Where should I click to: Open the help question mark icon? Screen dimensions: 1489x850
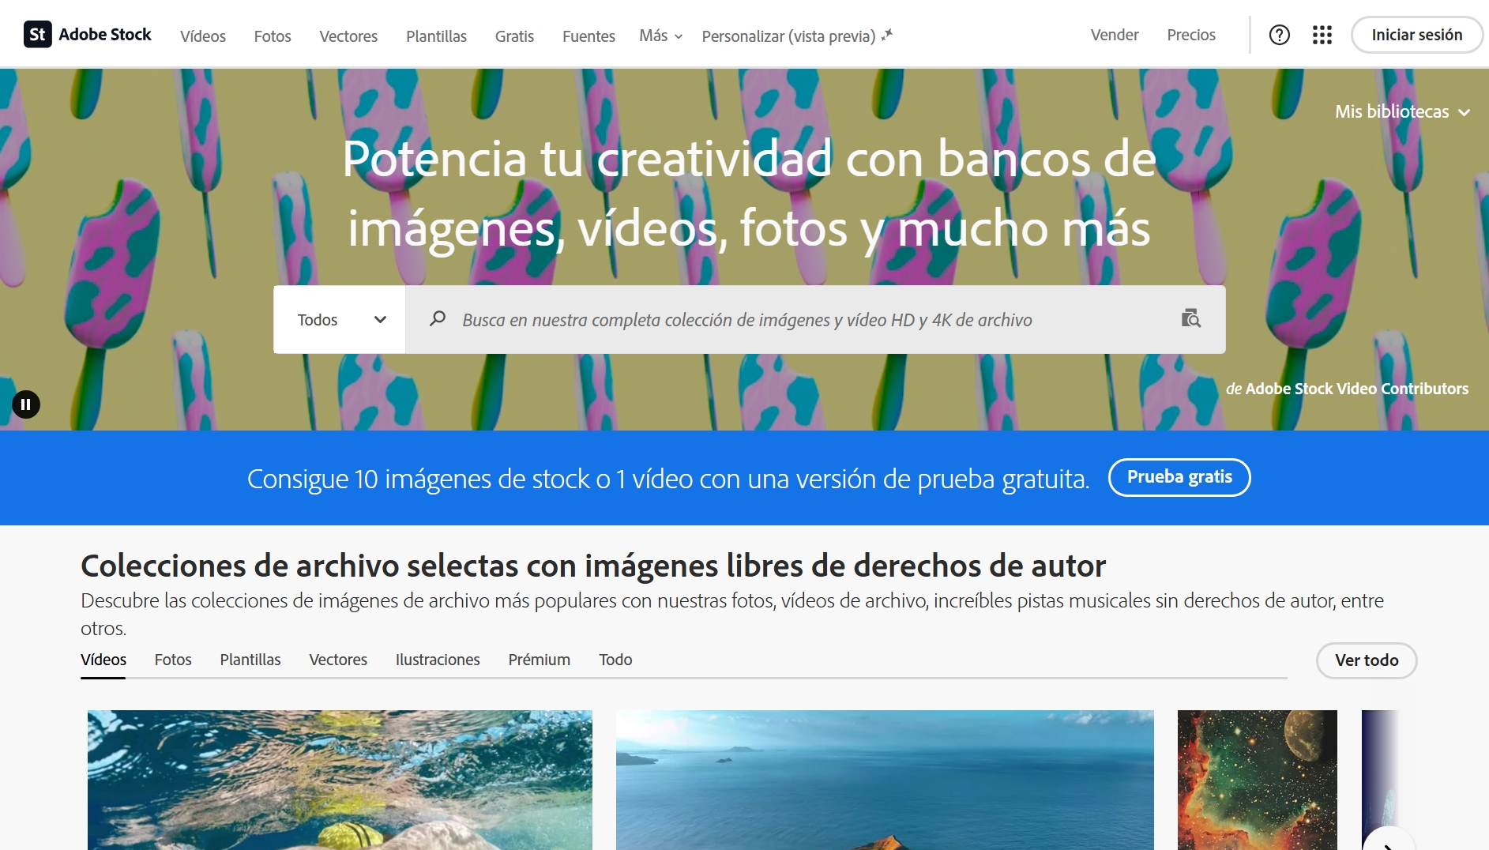[1279, 35]
